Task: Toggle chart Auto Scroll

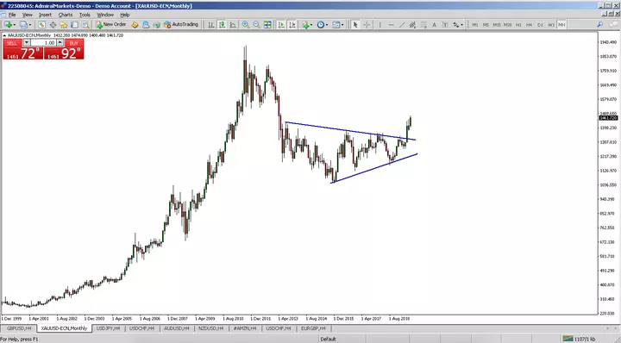Action: click(281, 24)
